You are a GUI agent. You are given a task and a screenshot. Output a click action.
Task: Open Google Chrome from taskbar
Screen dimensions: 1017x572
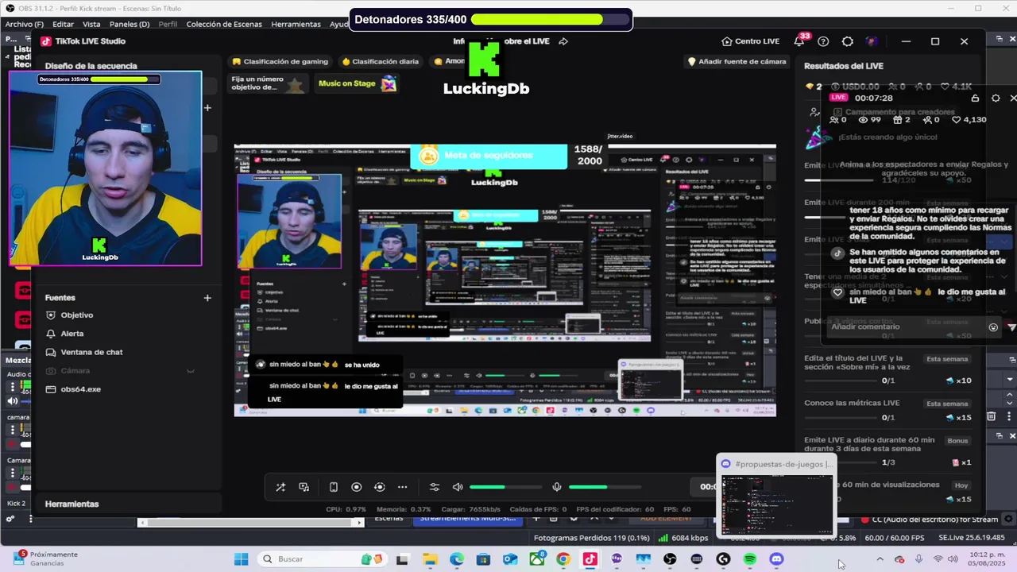[x=563, y=559]
